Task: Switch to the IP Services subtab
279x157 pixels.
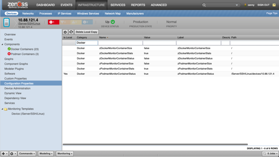Action: (x=65, y=14)
